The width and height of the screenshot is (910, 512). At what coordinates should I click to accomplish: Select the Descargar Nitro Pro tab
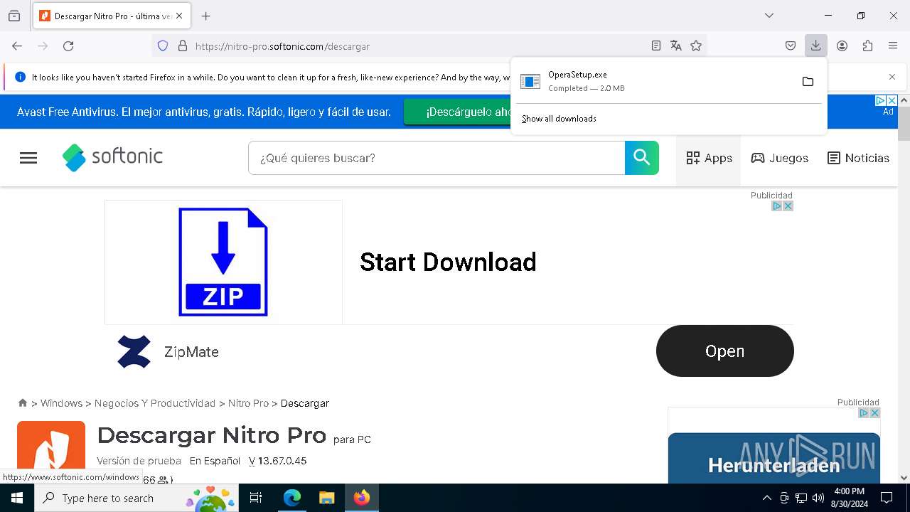[x=111, y=16]
